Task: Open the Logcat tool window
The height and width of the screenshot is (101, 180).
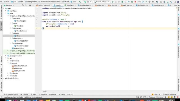Action: tap(43, 95)
